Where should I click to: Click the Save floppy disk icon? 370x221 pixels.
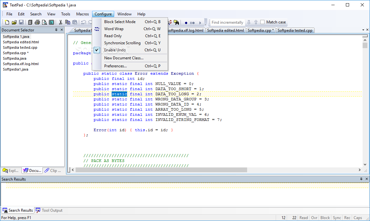[x=21, y=22]
